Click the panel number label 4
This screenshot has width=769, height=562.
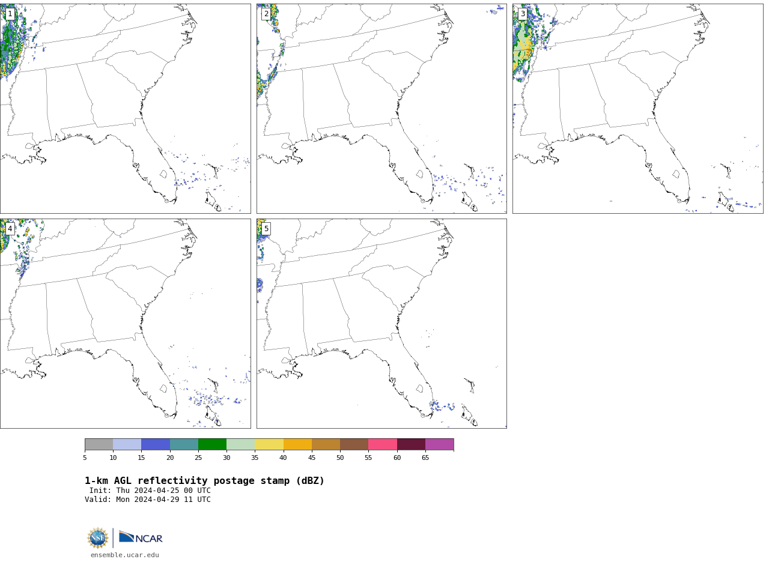pyautogui.click(x=10, y=229)
